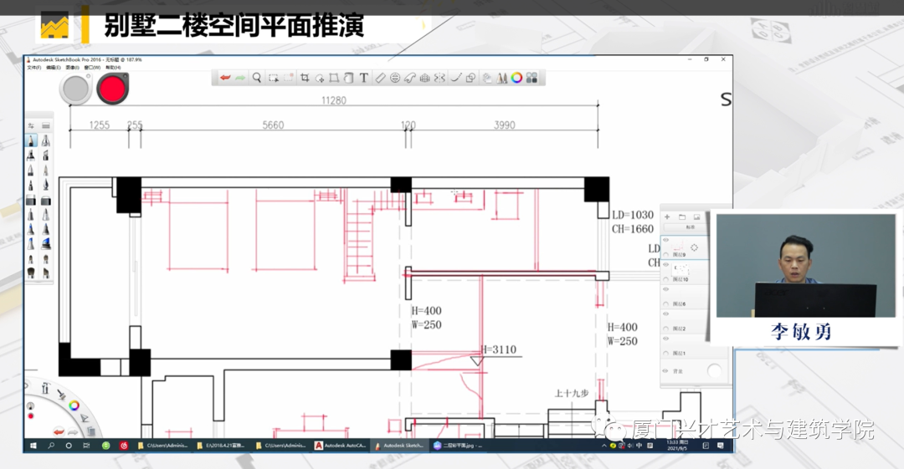
Task: Click the red color puck
Action: [112, 89]
